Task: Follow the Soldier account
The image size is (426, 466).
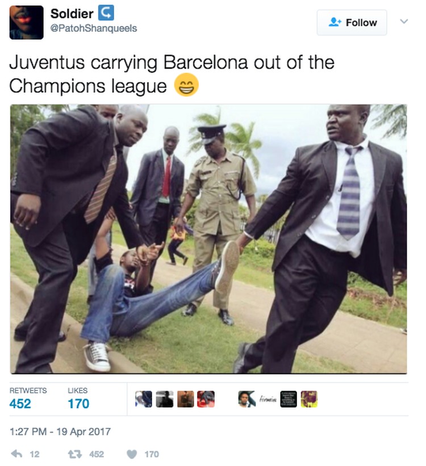Action: [x=352, y=23]
